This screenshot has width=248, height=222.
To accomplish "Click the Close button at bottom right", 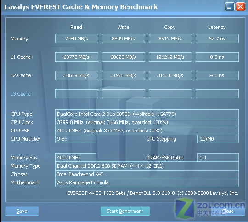I will pos(228,211).
